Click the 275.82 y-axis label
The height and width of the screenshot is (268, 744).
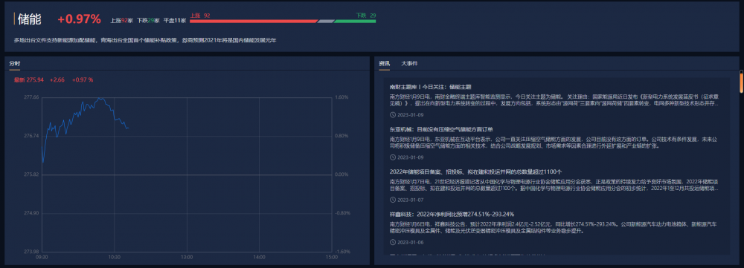(31, 174)
